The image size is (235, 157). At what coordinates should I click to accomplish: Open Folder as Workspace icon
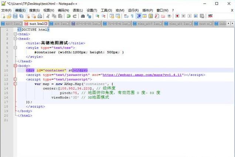pos(163,16)
